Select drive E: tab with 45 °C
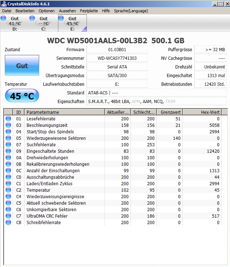This screenshot has height=267, width=230. [x=72, y=23]
